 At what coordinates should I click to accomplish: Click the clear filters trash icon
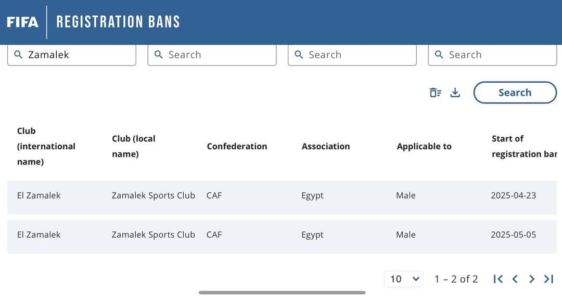click(x=435, y=93)
